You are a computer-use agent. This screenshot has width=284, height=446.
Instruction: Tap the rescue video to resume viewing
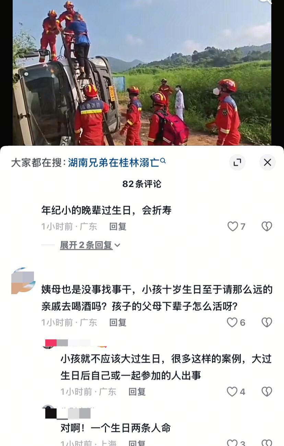142,73
